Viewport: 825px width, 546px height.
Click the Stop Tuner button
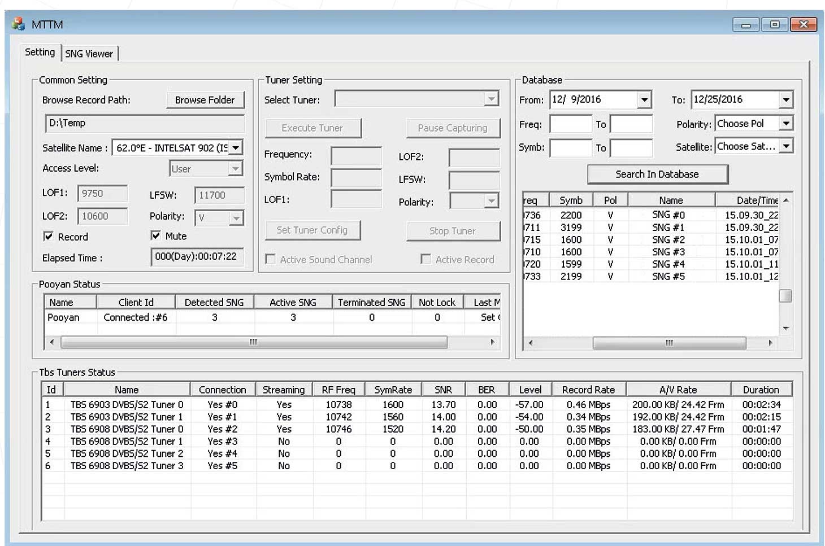453,231
